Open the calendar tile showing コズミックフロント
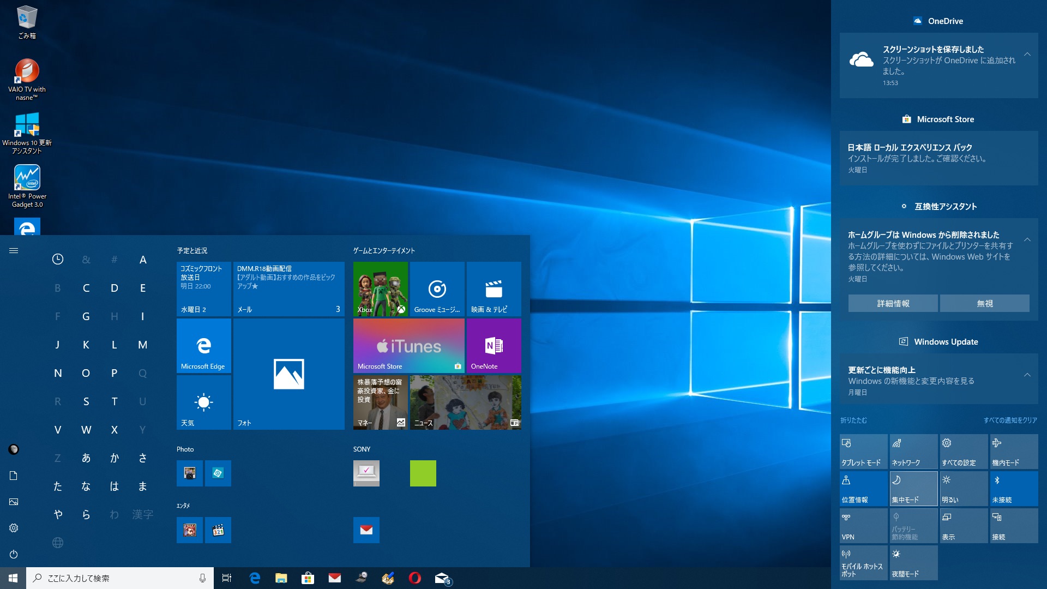This screenshot has width=1047, height=589. point(203,289)
